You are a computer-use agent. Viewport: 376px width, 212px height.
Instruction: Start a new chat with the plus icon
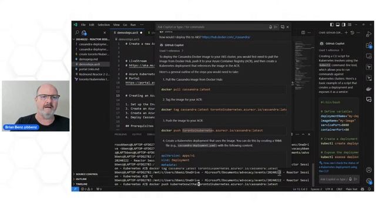[x=346, y=32]
